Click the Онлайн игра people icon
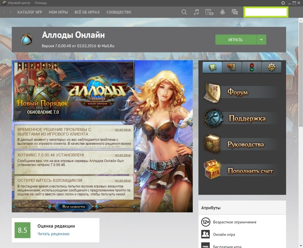303x248 pixels. coord(205,234)
